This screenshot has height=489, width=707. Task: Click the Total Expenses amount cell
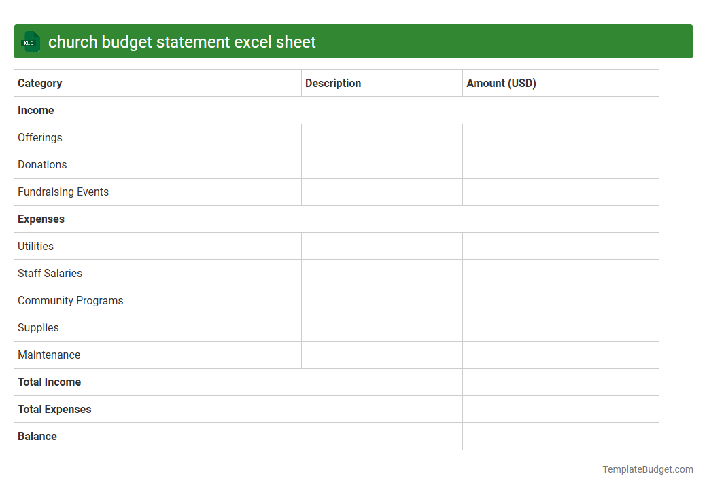click(x=560, y=409)
